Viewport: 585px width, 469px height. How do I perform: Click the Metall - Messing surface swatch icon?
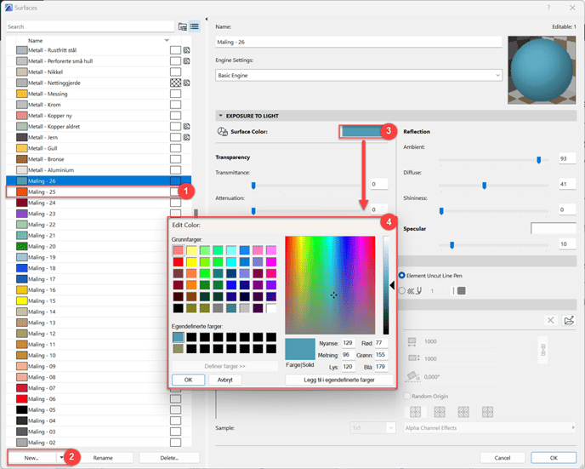(x=22, y=94)
